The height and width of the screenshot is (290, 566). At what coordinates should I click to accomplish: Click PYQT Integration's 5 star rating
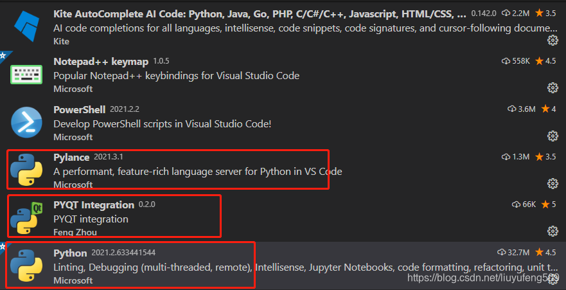point(549,204)
